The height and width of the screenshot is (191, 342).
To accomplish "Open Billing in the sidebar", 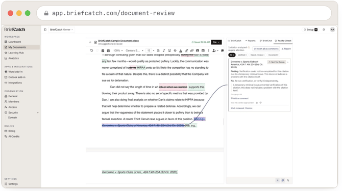I will tap(22, 131).
